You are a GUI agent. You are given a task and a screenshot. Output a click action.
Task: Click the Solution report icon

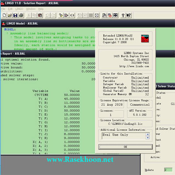pyautogui.click(x=85, y=15)
